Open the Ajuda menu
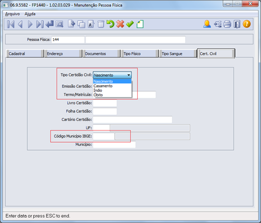Screen dimensions: 261x223 click(30, 14)
